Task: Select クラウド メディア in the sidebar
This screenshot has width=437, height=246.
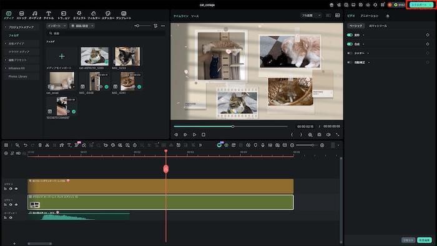Action: point(19,52)
